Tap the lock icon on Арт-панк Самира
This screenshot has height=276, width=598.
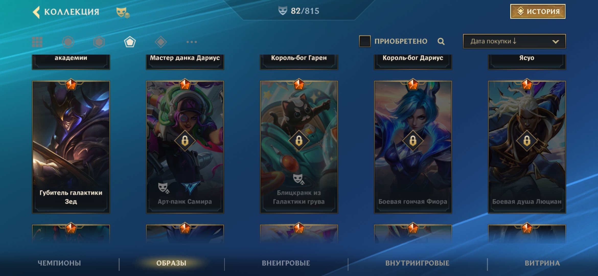[x=185, y=141]
